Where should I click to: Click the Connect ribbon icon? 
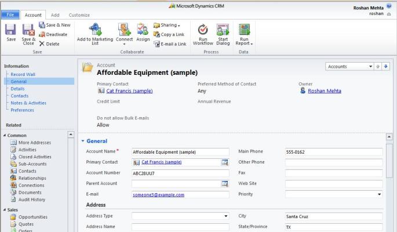(x=124, y=28)
